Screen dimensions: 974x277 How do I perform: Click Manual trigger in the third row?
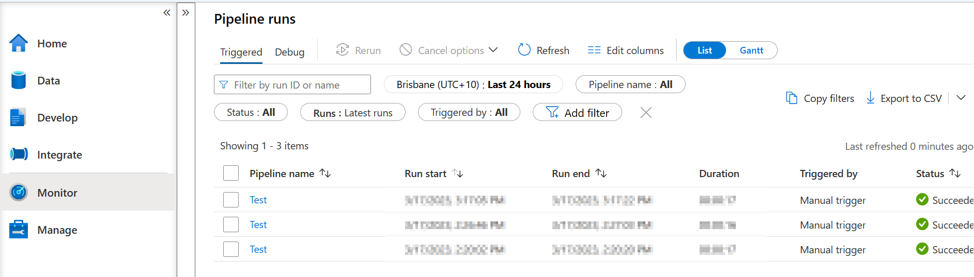tap(833, 250)
